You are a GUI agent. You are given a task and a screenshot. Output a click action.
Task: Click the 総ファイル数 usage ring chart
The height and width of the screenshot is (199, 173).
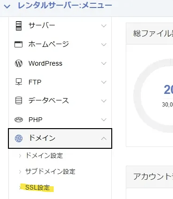pos(153,95)
